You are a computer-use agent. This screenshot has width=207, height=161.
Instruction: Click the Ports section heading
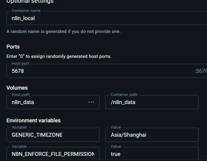click(13, 47)
